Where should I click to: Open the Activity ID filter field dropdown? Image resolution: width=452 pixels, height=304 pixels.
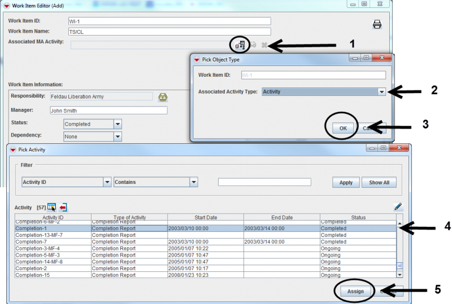click(107, 182)
